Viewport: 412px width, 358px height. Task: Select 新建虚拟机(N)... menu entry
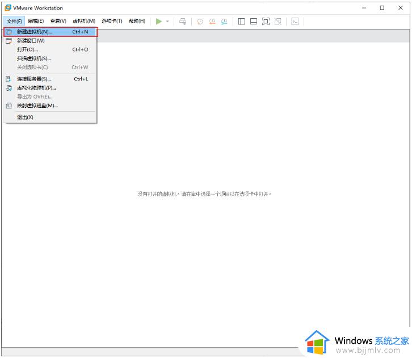[51, 32]
